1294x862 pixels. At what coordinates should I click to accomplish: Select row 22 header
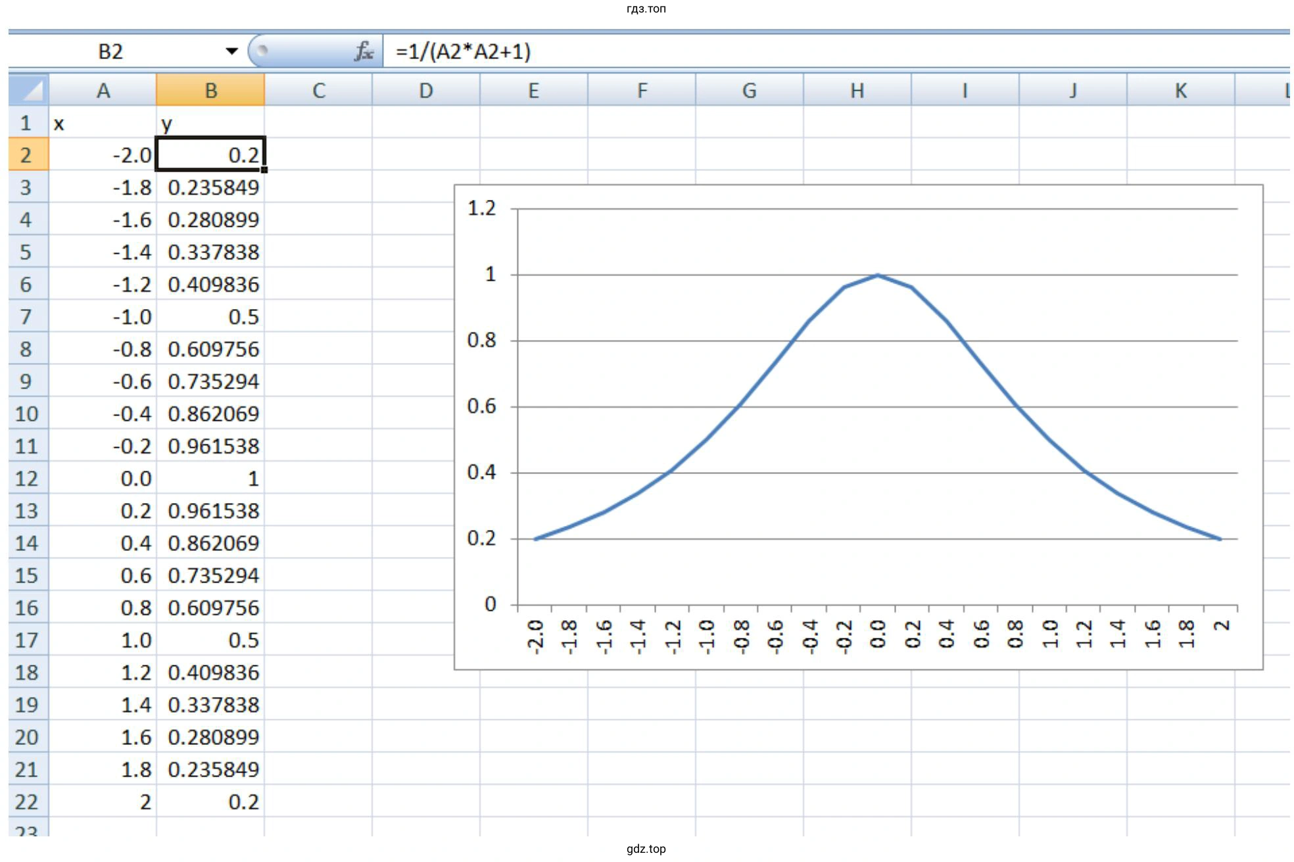point(29,802)
